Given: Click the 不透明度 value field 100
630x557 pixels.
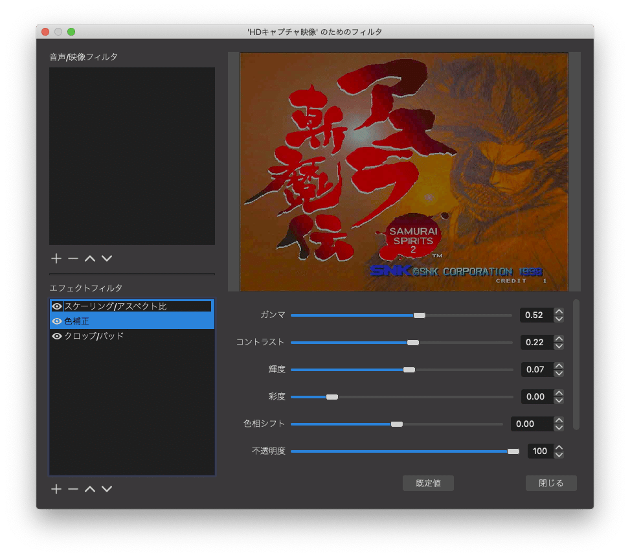Looking at the screenshot, I should pos(541,451).
